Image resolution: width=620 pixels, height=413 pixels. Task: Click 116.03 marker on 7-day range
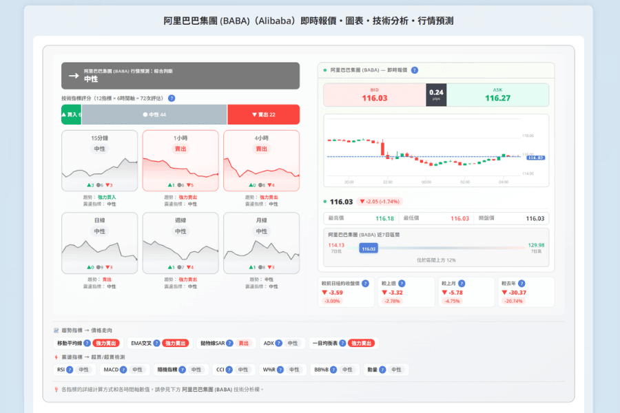(369, 248)
